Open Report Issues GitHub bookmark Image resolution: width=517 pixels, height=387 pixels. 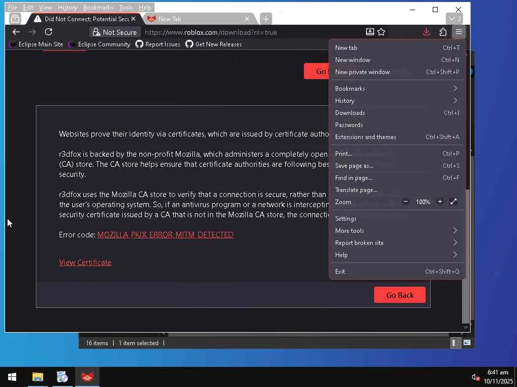[x=158, y=44]
